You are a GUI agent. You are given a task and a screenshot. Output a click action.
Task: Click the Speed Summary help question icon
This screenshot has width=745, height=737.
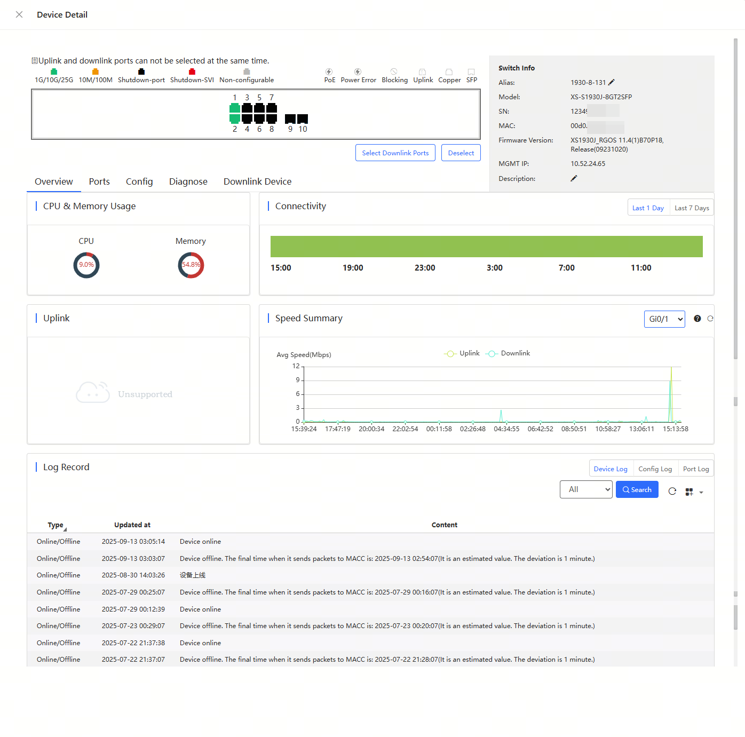697,319
